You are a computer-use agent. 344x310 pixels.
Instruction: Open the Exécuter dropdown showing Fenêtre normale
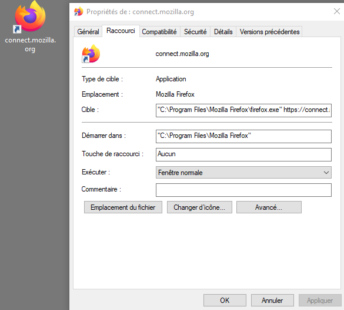[x=243, y=172]
